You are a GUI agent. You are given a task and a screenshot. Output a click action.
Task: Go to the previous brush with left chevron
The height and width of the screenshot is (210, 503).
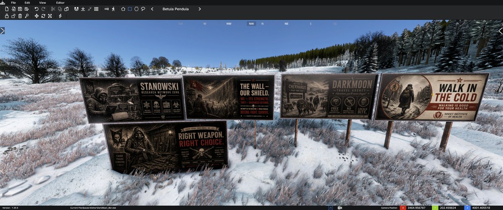[152, 9]
